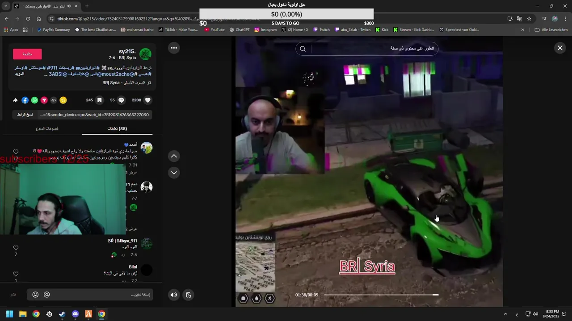Screen dimensions: 572x321
Task: Open Bilal's commenter avatar
Action: [146, 270]
